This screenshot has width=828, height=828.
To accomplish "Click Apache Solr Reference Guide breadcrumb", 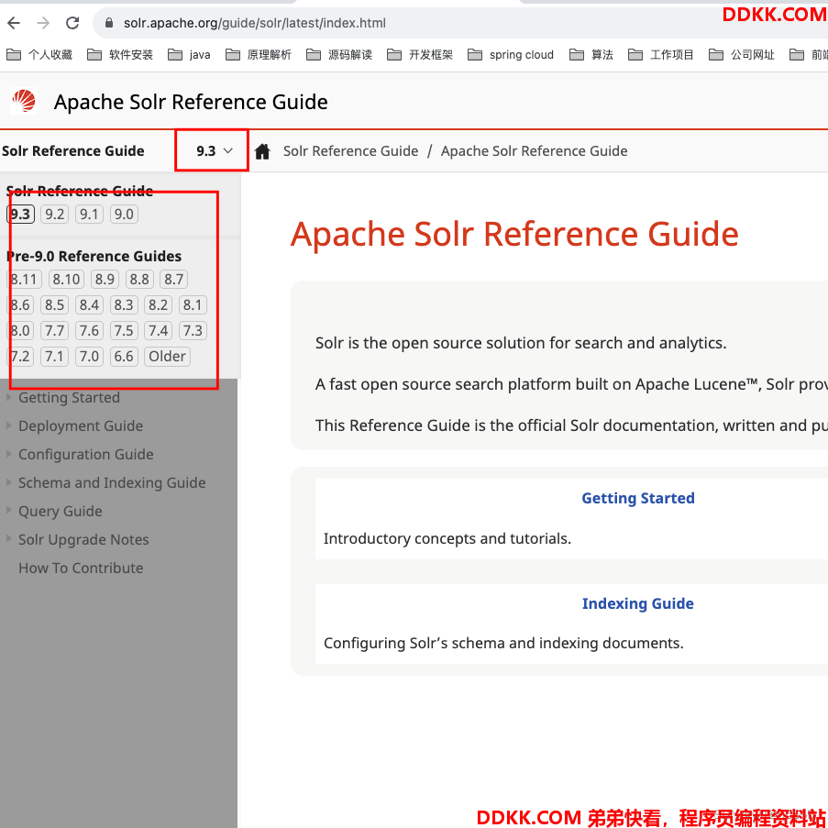I will click(x=534, y=151).
